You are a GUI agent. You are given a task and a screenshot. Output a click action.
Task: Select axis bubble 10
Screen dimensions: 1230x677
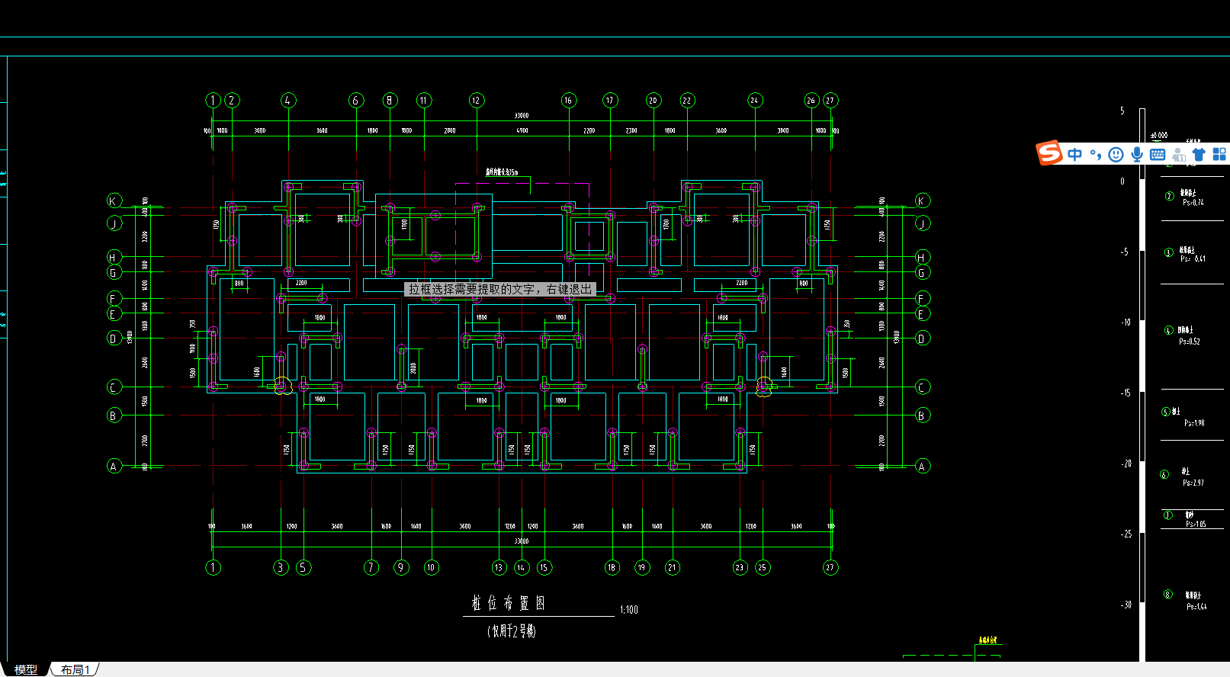pos(432,567)
